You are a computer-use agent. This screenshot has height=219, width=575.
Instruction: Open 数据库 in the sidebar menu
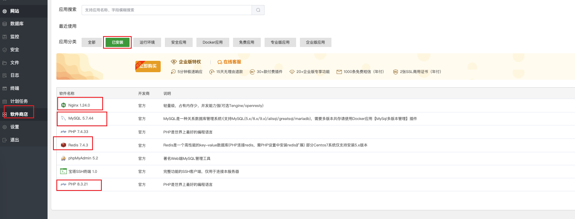pyautogui.click(x=24, y=24)
